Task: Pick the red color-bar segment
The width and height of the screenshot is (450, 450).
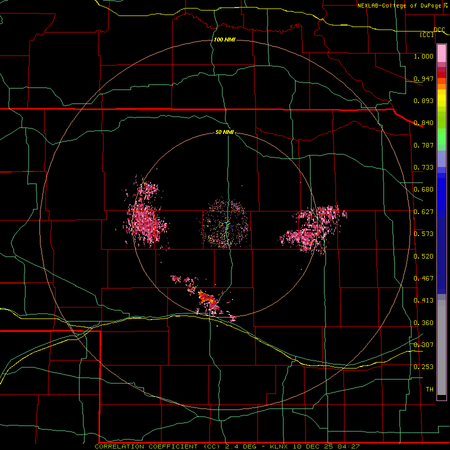Action: click(x=441, y=74)
